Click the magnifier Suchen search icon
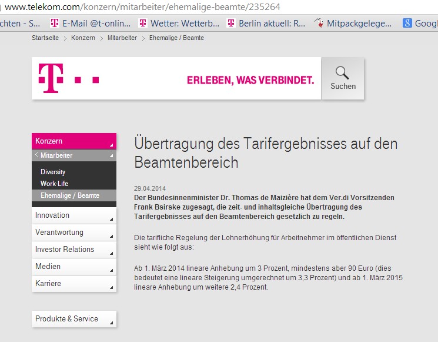Viewport: 438px width, 342px height. 342,74
